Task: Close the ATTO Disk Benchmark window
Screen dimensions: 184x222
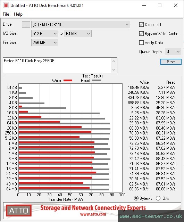Action: click(x=176, y=5)
